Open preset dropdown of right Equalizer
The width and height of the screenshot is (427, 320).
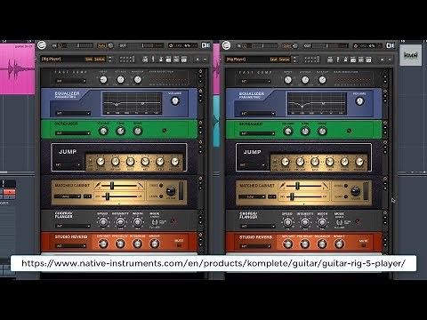point(258,114)
